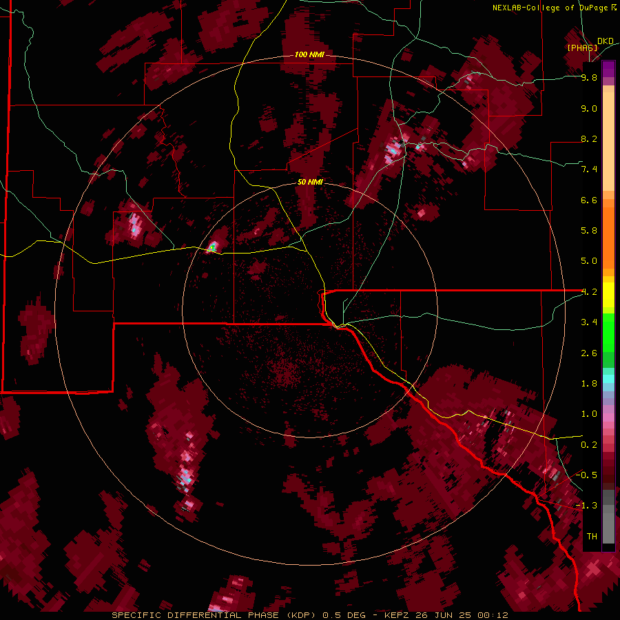Screen dimensions: 620x620
Task: Click the 3.4 scale value
Action: click(x=589, y=322)
